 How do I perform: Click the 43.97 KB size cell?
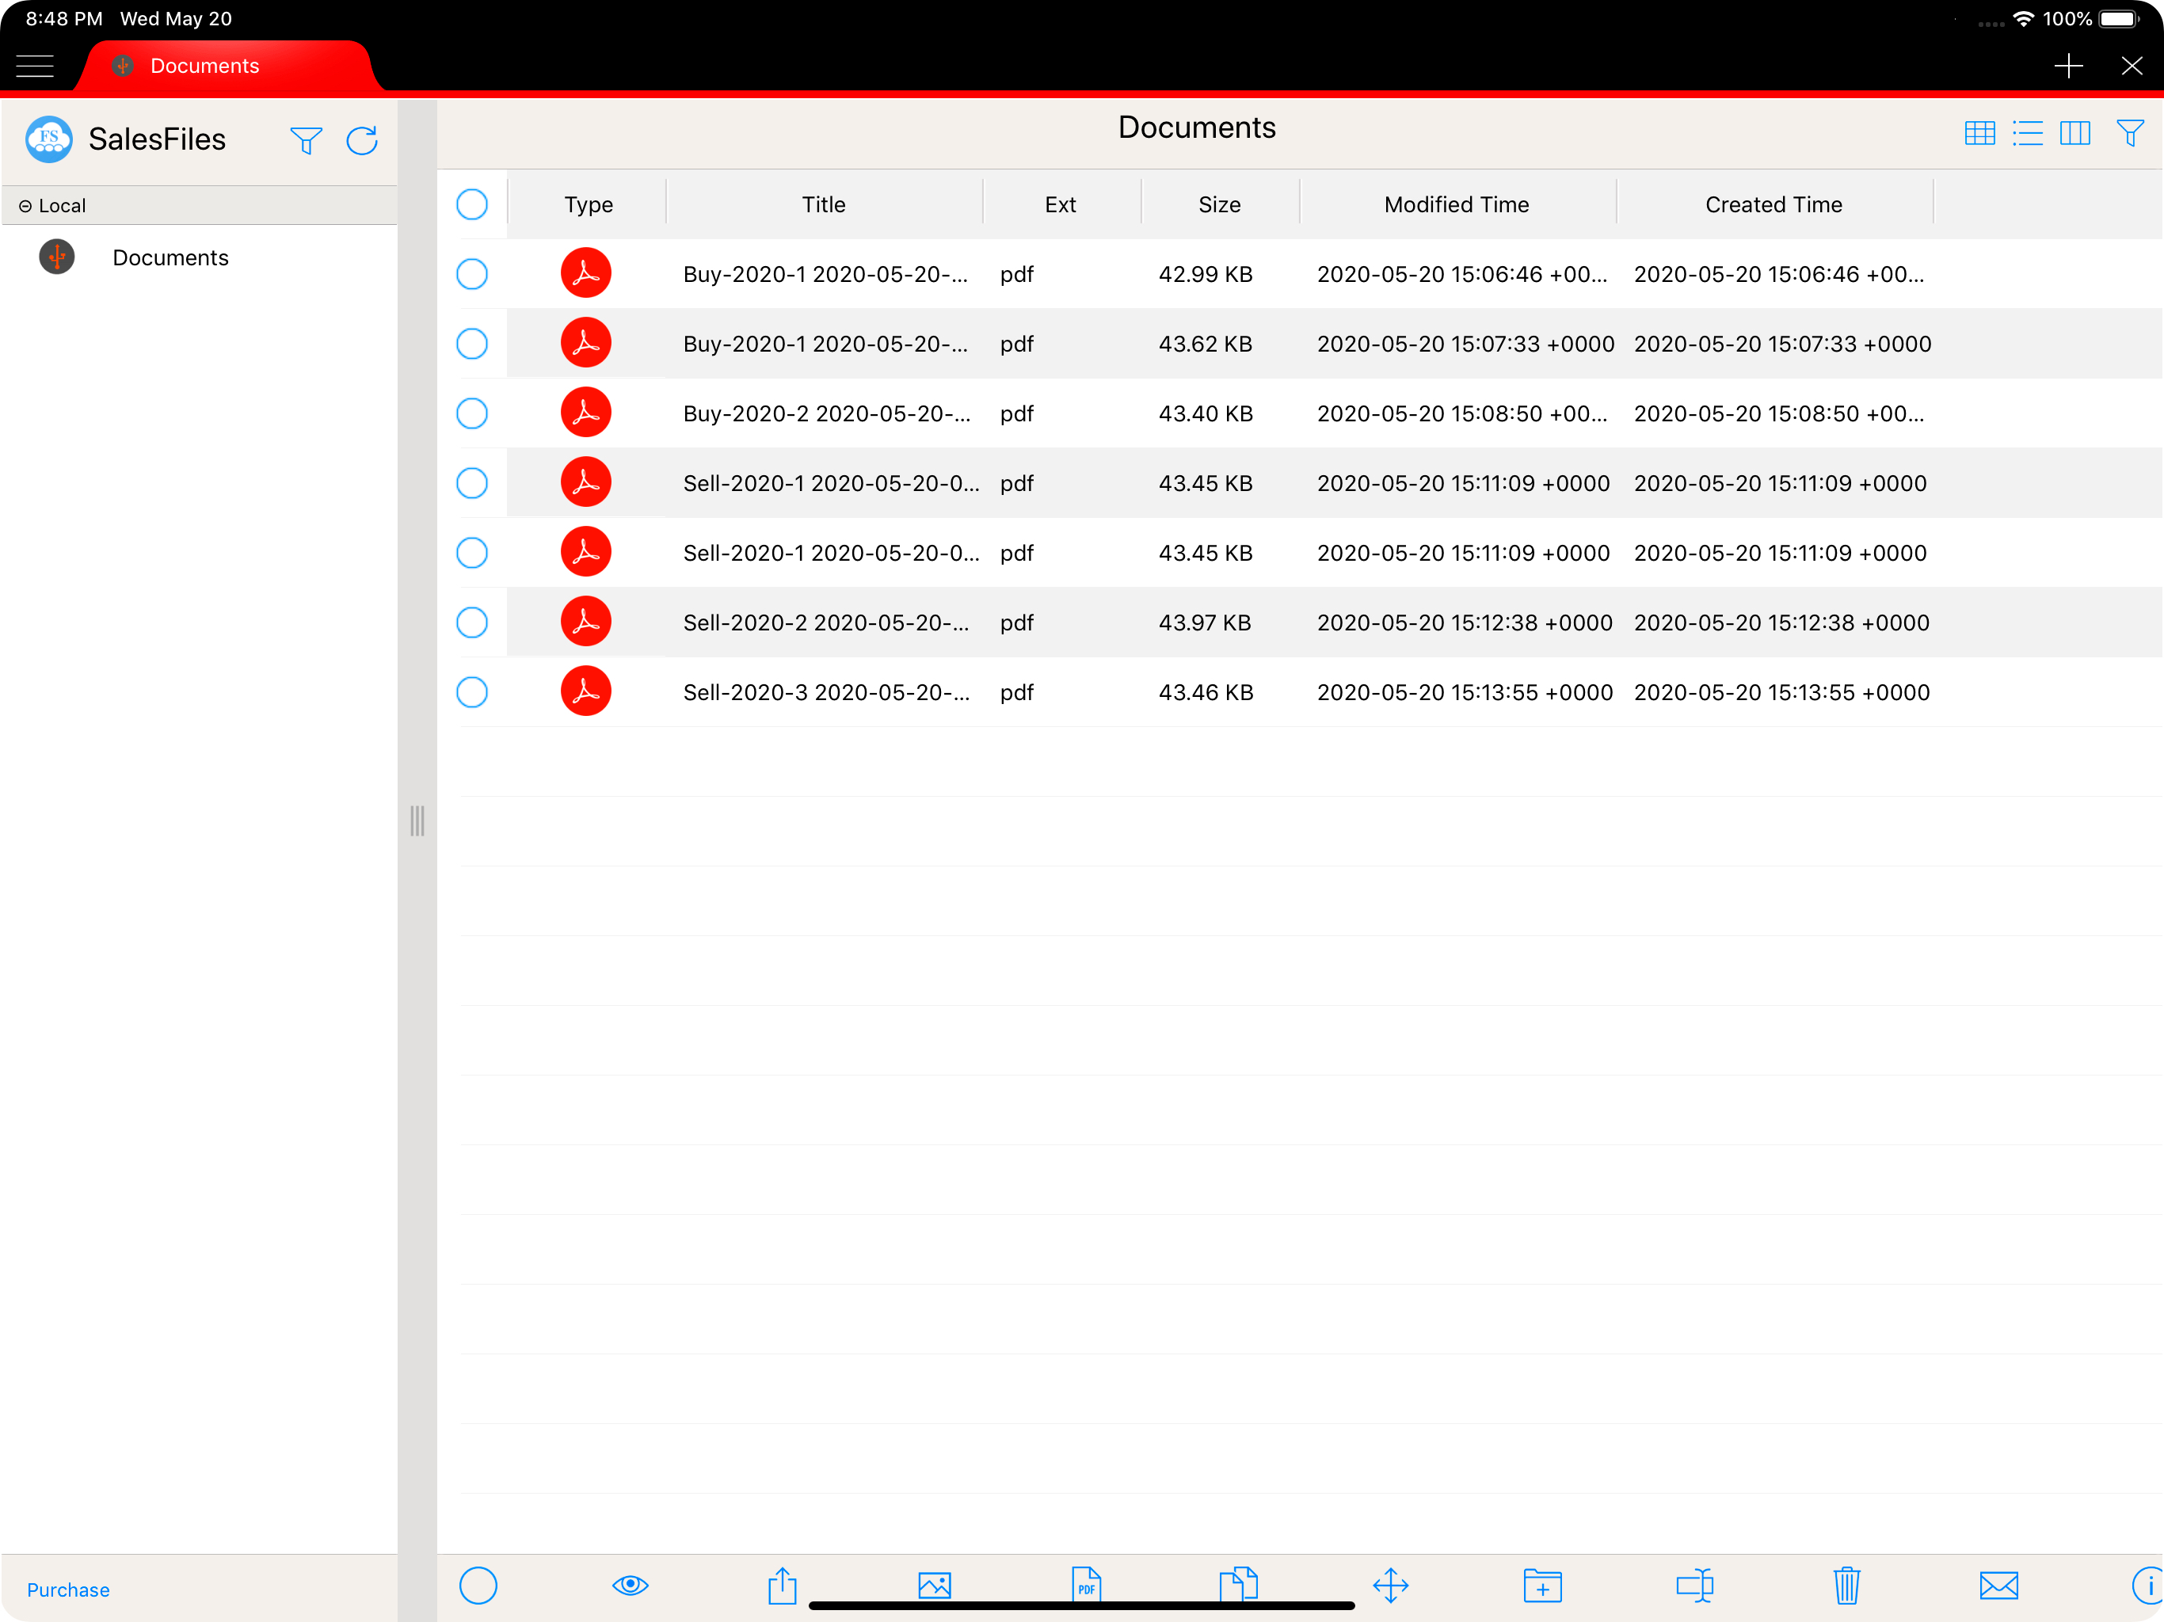pos(1204,623)
